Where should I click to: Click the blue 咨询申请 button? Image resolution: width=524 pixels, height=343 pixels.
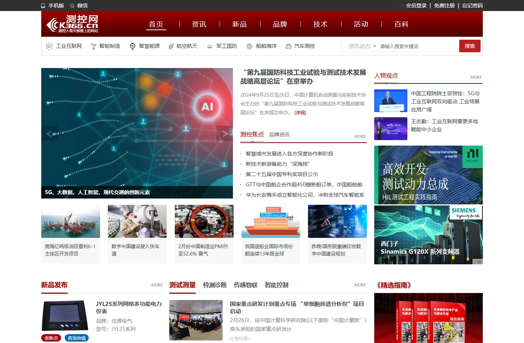pos(77,338)
